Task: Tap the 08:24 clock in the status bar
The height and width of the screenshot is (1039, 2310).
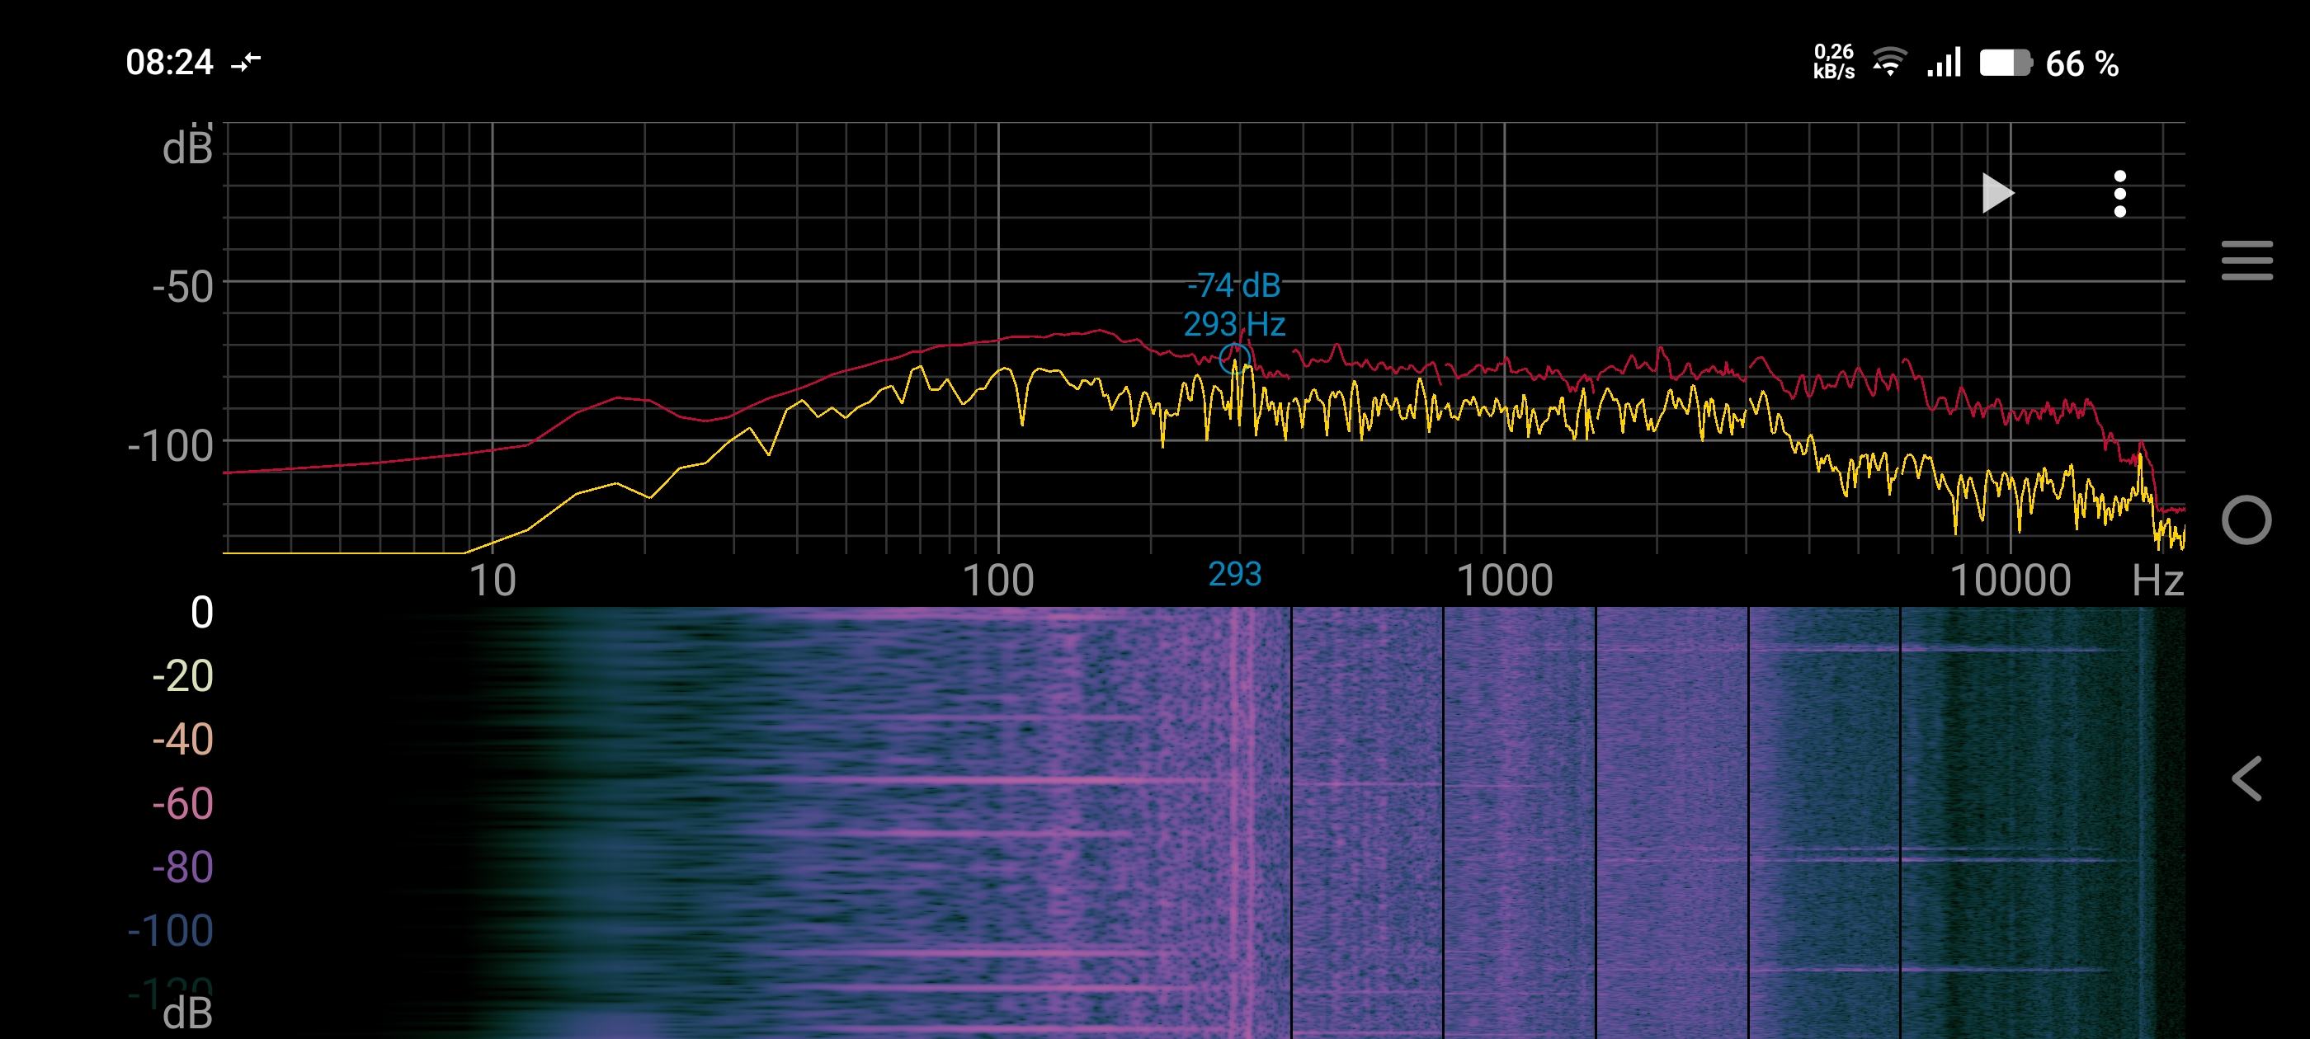Action: (x=169, y=63)
